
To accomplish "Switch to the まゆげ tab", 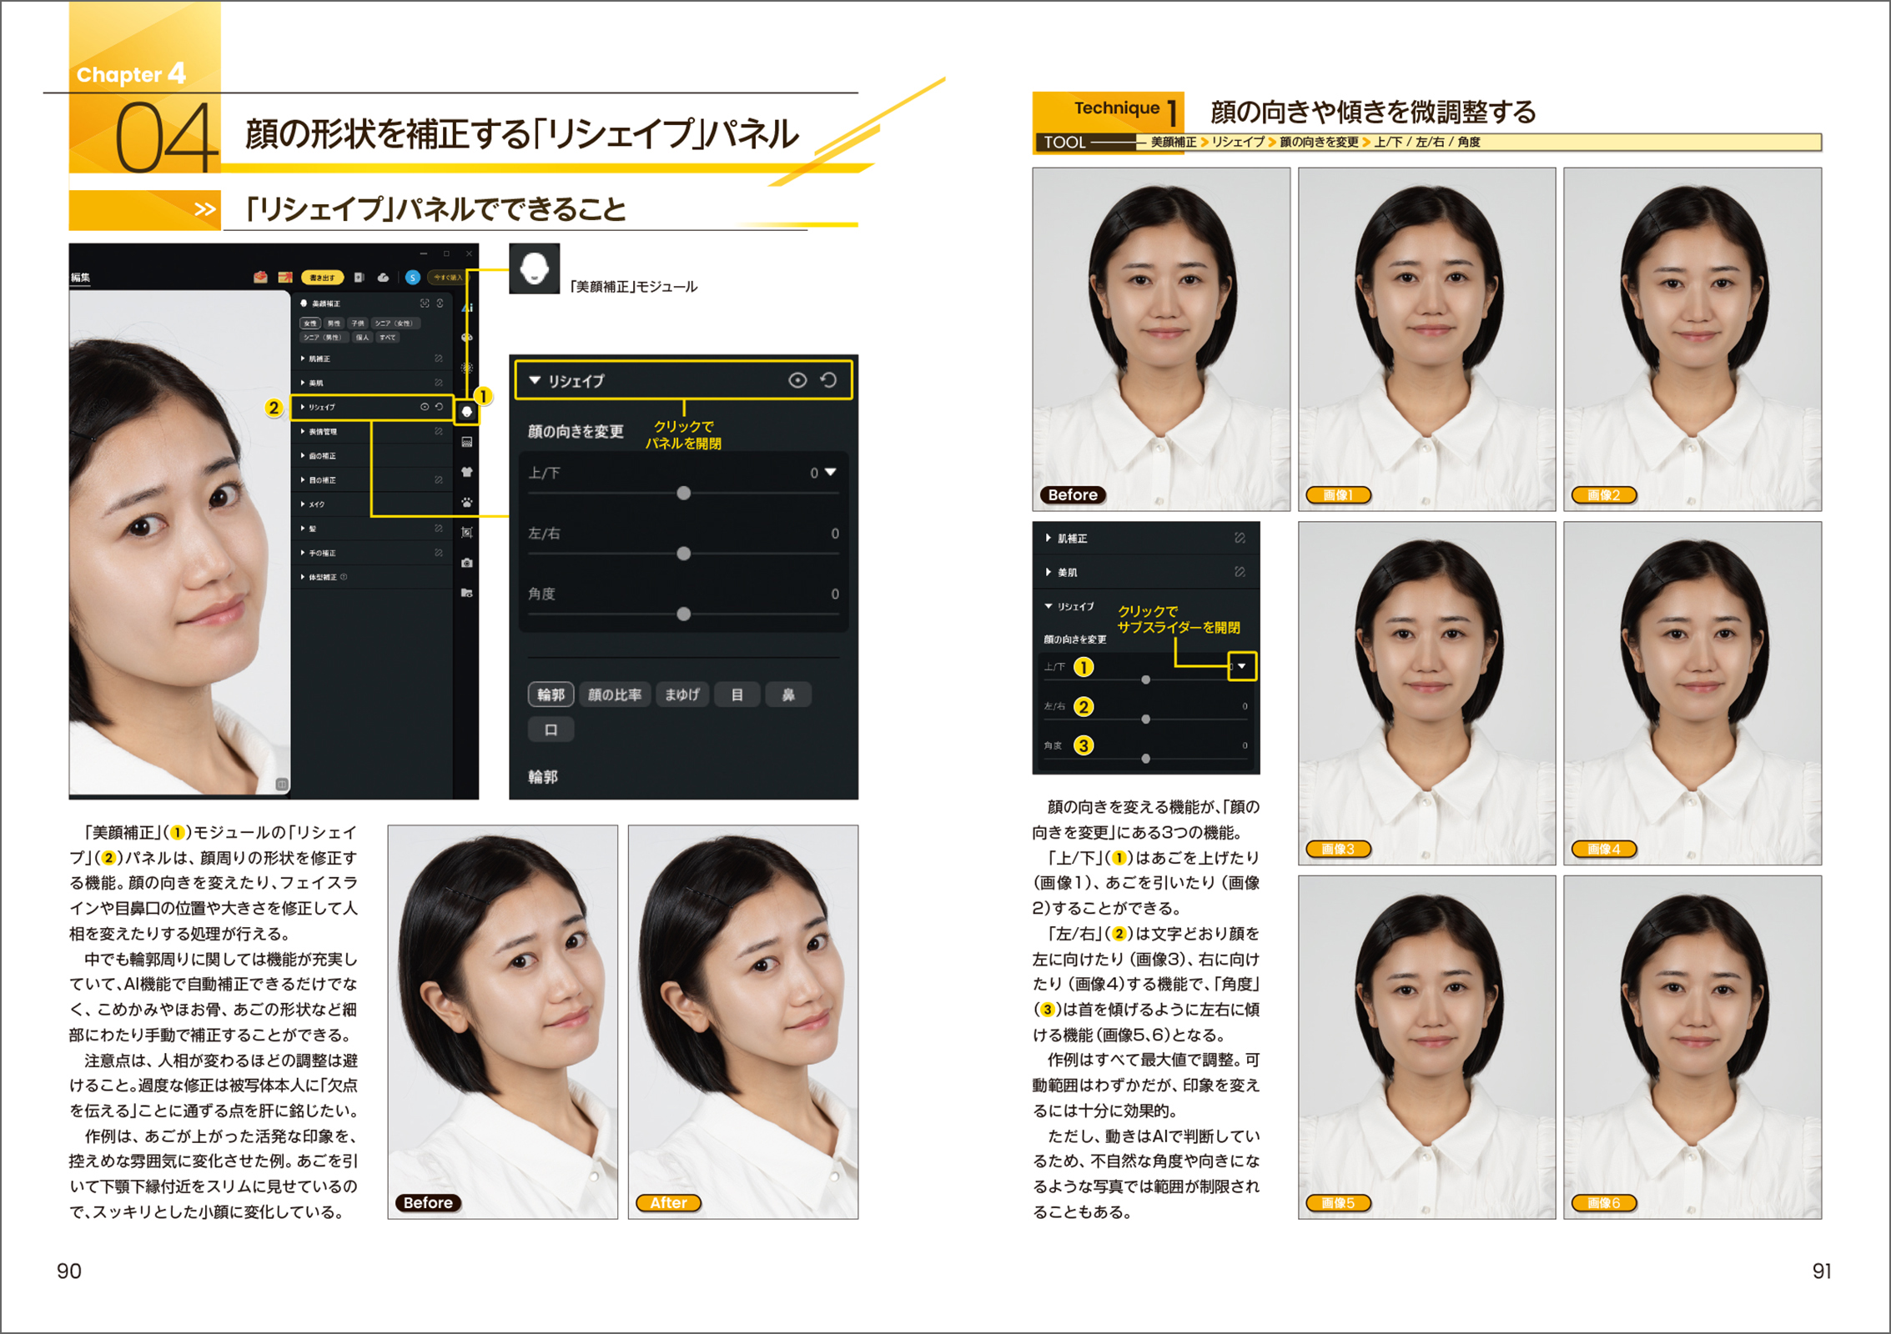I will (x=681, y=695).
